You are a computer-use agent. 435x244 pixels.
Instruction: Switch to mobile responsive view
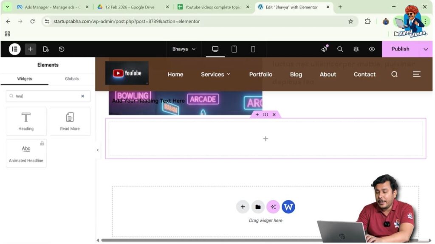253,49
